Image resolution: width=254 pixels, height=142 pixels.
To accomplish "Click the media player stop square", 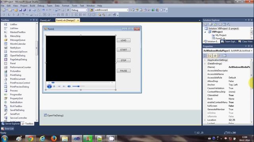I will 54,86.
